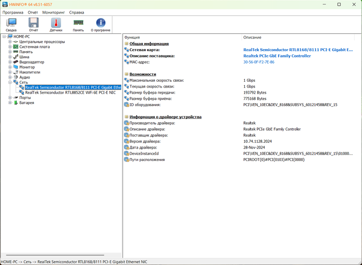The height and width of the screenshot is (265, 362).
Task: Click the Видеоадаптер card icon
Action: coord(16,62)
